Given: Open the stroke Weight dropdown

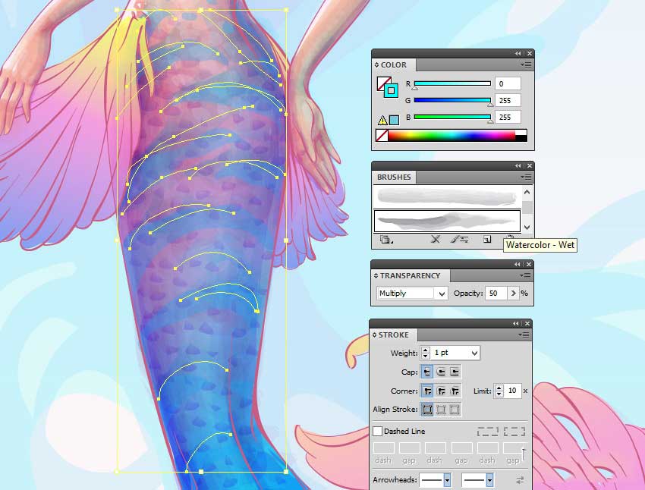Looking at the screenshot, I should 475,353.
